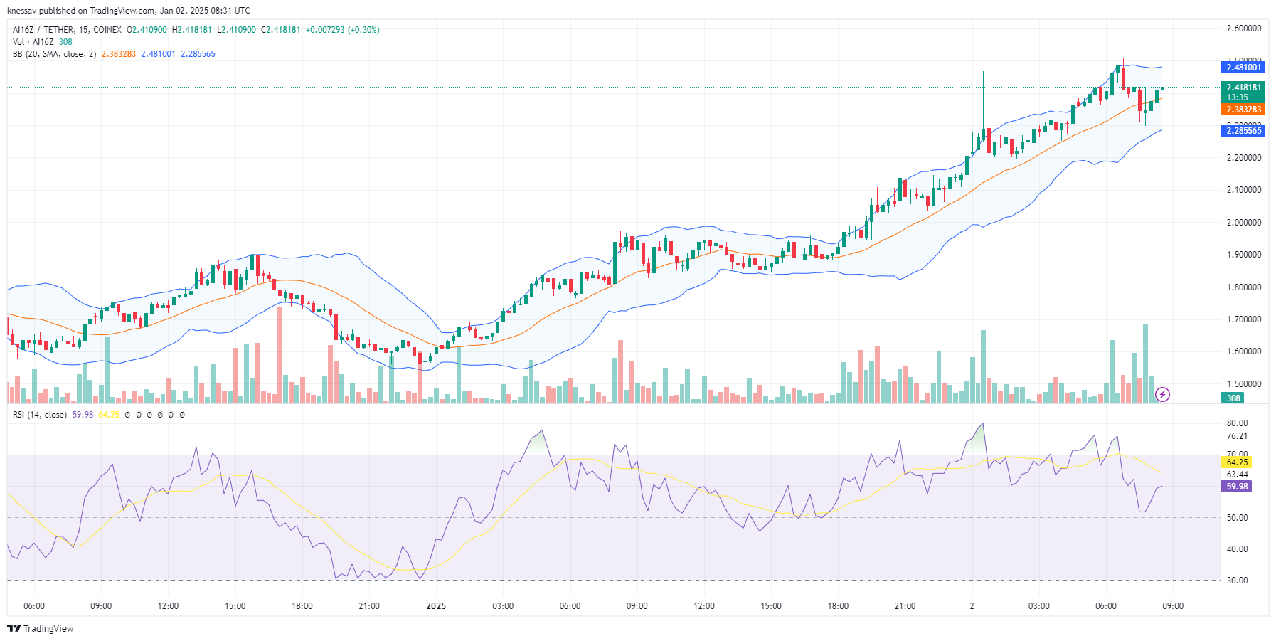Screen dimensions: 1276x641
Task: Click the 2.285565 value in BB legend
Action: point(198,54)
